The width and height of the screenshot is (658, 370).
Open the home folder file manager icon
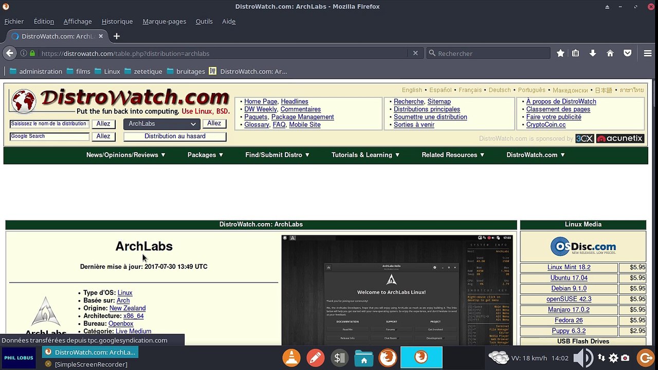tap(364, 358)
